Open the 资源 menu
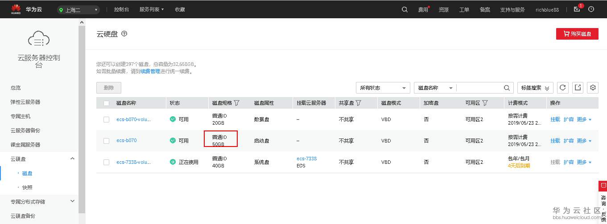Screen dimensions: 607x224 click(x=443, y=10)
